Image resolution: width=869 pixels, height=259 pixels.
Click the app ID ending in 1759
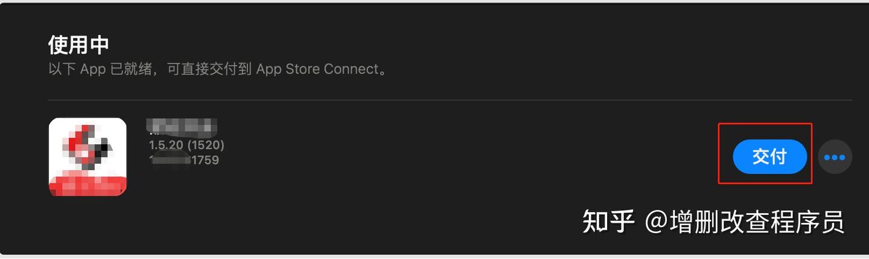(205, 160)
